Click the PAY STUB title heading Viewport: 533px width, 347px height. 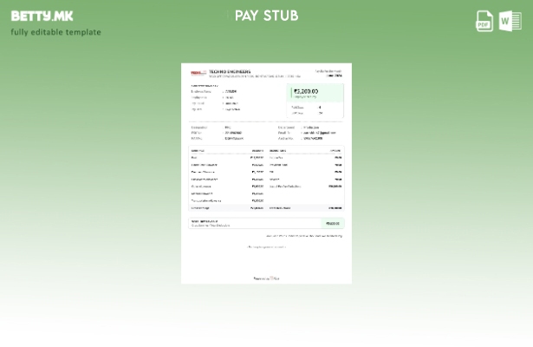click(266, 16)
